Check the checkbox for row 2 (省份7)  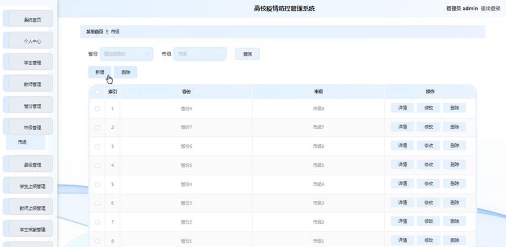coord(97,128)
